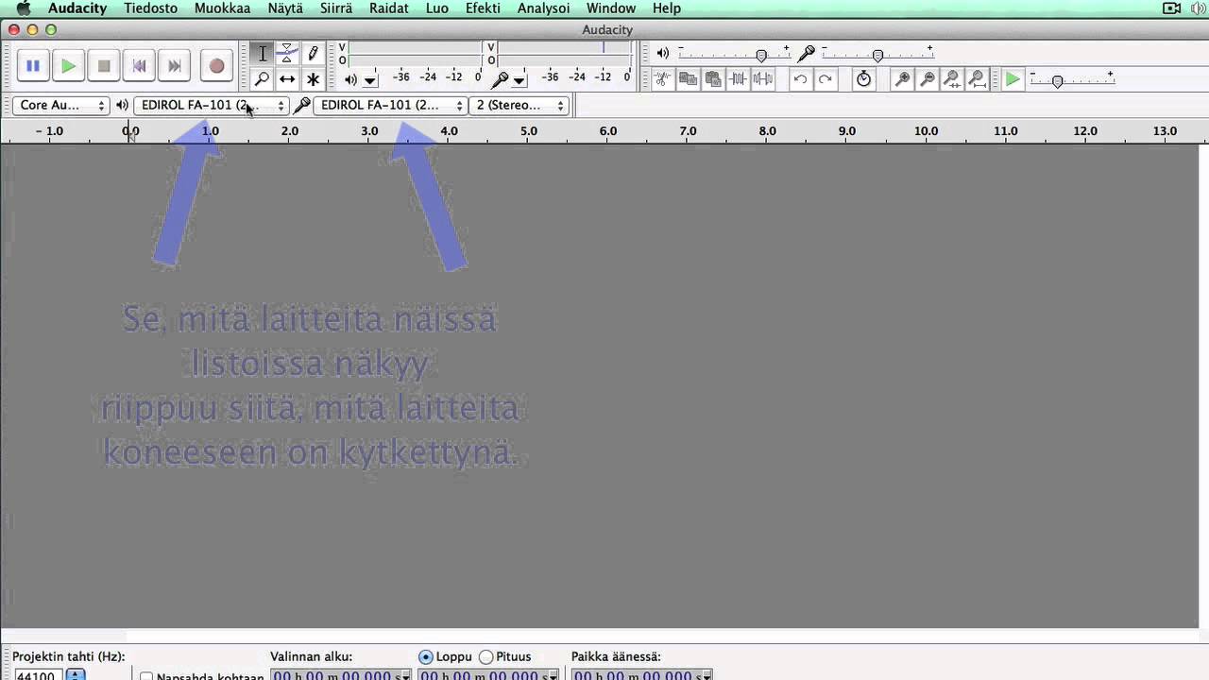Play at speed with the small green arrow
The image size is (1209, 680).
(x=1012, y=79)
